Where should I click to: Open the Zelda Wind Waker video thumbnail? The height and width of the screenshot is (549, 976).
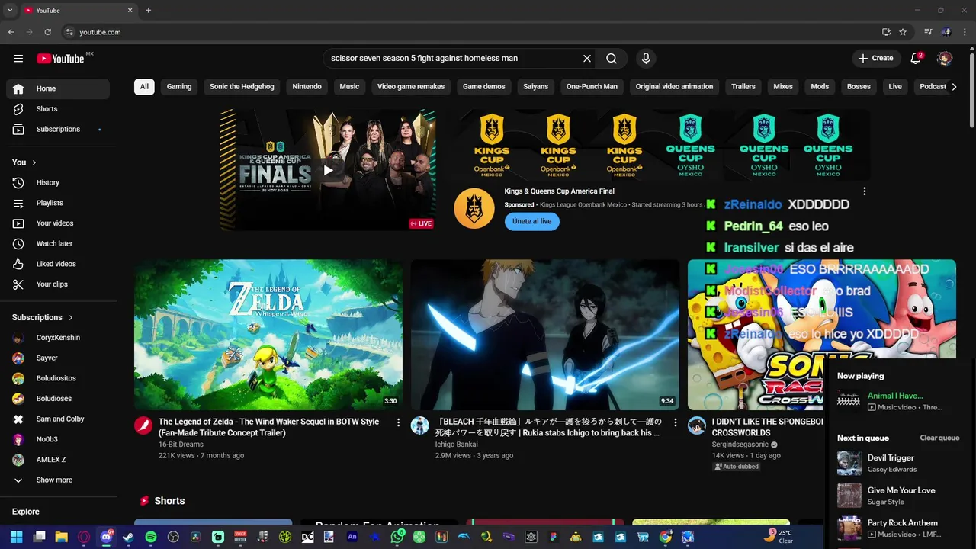[x=268, y=335]
